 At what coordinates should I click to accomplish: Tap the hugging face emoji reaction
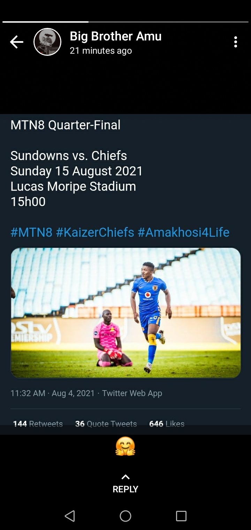pyautogui.click(x=125, y=447)
